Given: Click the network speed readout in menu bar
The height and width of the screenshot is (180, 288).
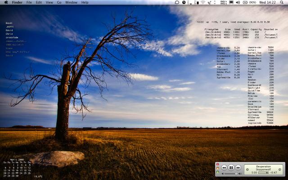Looking at the screenshot, I should pos(224,2).
